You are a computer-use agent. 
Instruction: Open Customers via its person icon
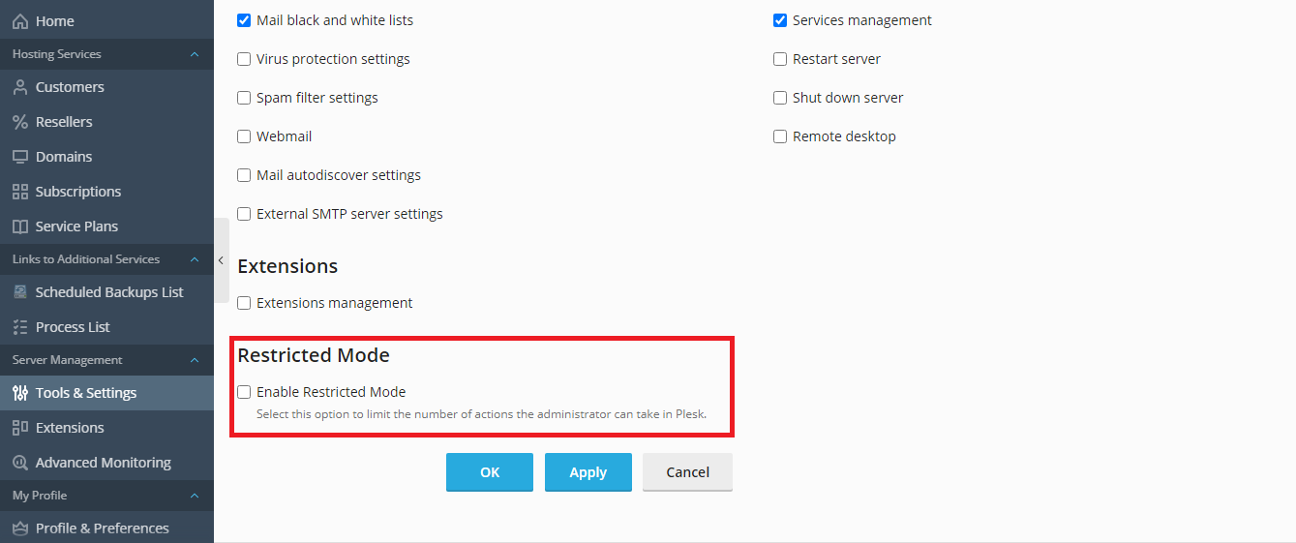[19, 87]
